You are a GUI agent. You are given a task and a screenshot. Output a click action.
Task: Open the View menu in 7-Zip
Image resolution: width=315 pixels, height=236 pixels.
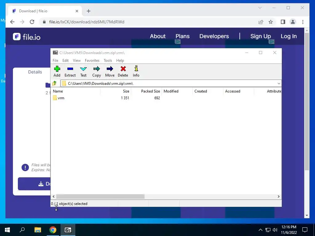[x=77, y=61]
